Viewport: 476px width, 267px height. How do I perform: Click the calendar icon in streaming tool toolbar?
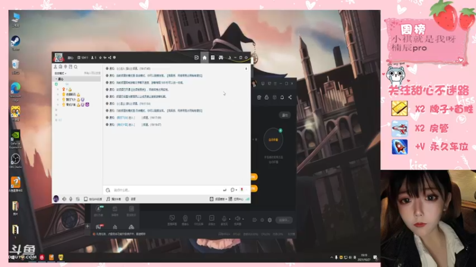pos(259,97)
